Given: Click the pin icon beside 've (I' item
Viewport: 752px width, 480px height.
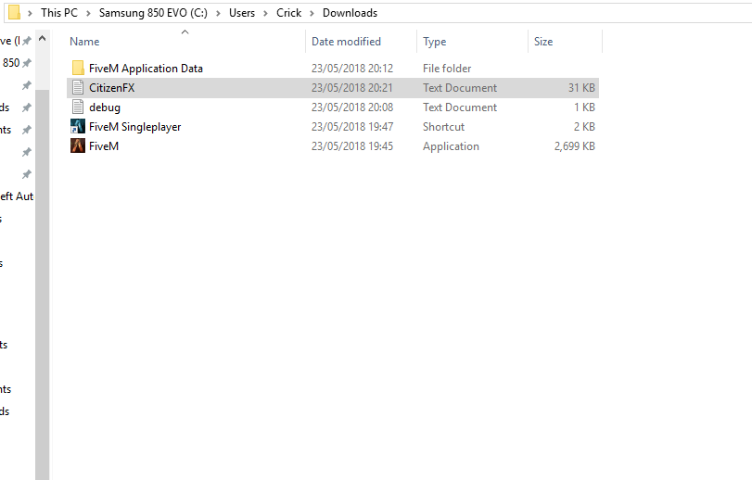Looking at the screenshot, I should click(27, 41).
